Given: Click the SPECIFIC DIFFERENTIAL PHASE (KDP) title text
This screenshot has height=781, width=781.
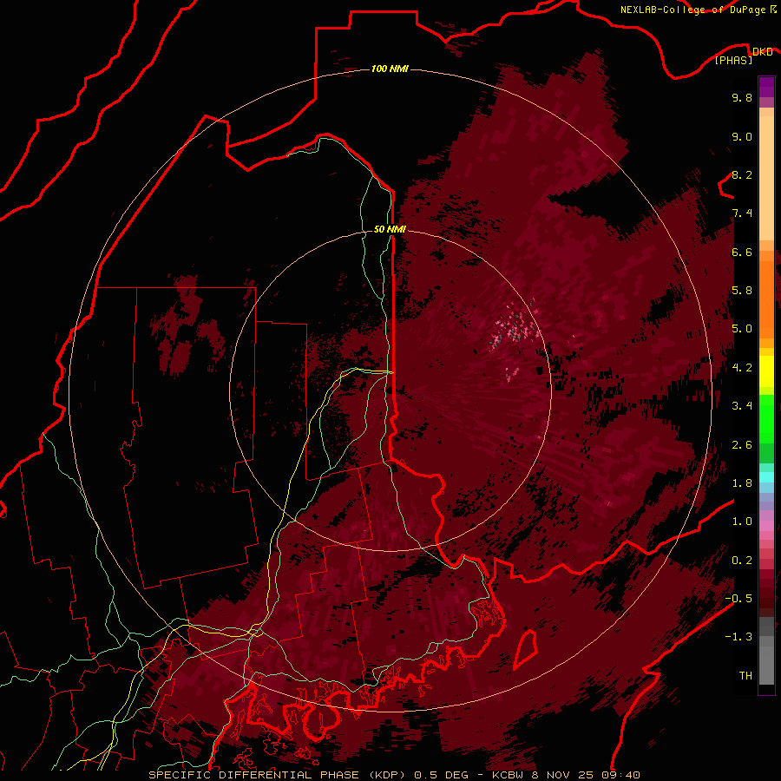Looking at the screenshot, I should click(x=275, y=775).
